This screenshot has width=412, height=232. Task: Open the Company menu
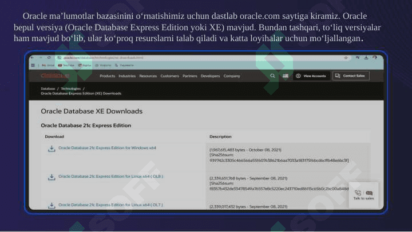[232, 76]
